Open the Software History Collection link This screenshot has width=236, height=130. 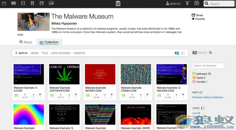click(x=208, y=97)
